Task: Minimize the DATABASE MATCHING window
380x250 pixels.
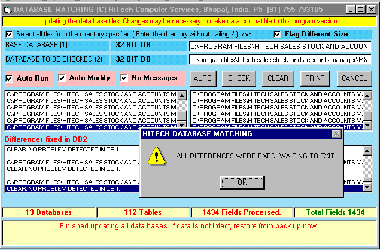Action: tap(351, 10)
